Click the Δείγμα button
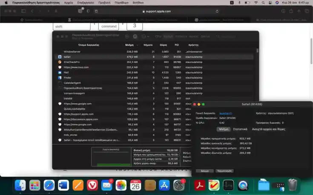Viewport: 313px width, 195px height. pyautogui.click(x=205, y=171)
